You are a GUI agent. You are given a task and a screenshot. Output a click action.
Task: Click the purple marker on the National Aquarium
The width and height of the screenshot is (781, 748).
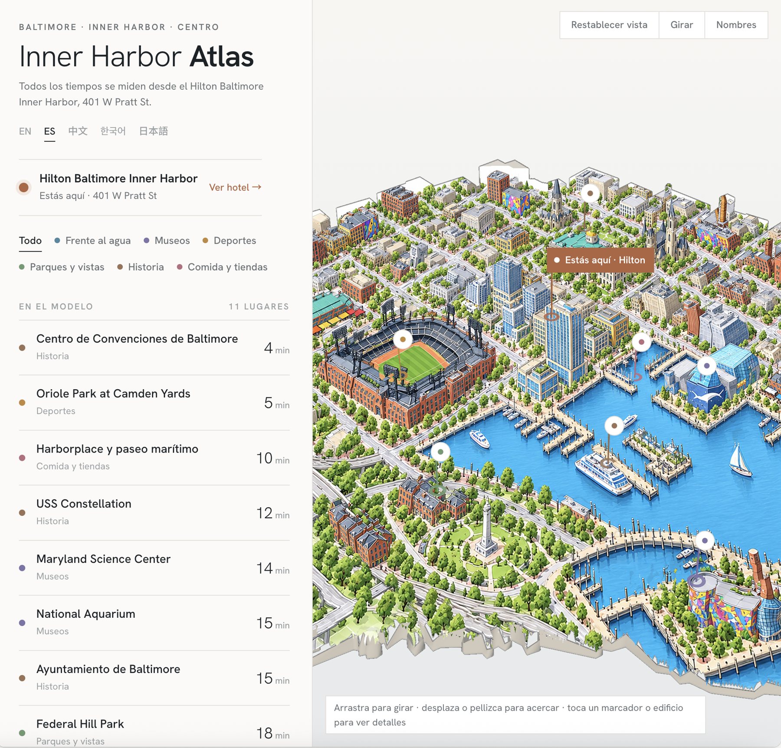pos(706,366)
